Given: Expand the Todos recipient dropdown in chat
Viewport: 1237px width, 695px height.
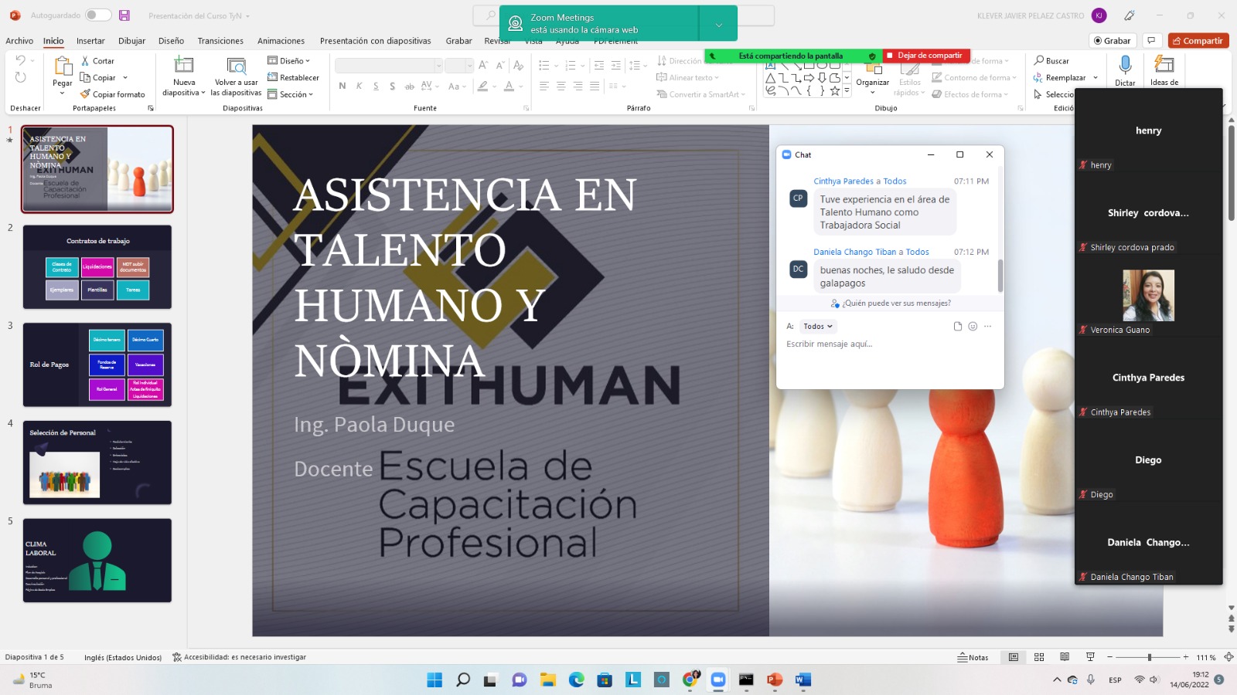Looking at the screenshot, I should (817, 327).
